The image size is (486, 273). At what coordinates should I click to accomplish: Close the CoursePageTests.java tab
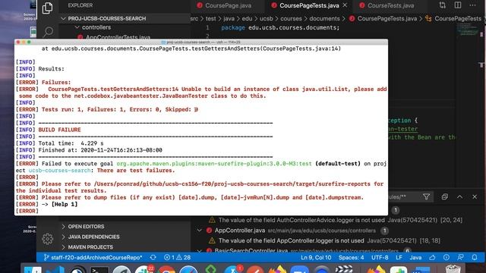(x=345, y=5)
